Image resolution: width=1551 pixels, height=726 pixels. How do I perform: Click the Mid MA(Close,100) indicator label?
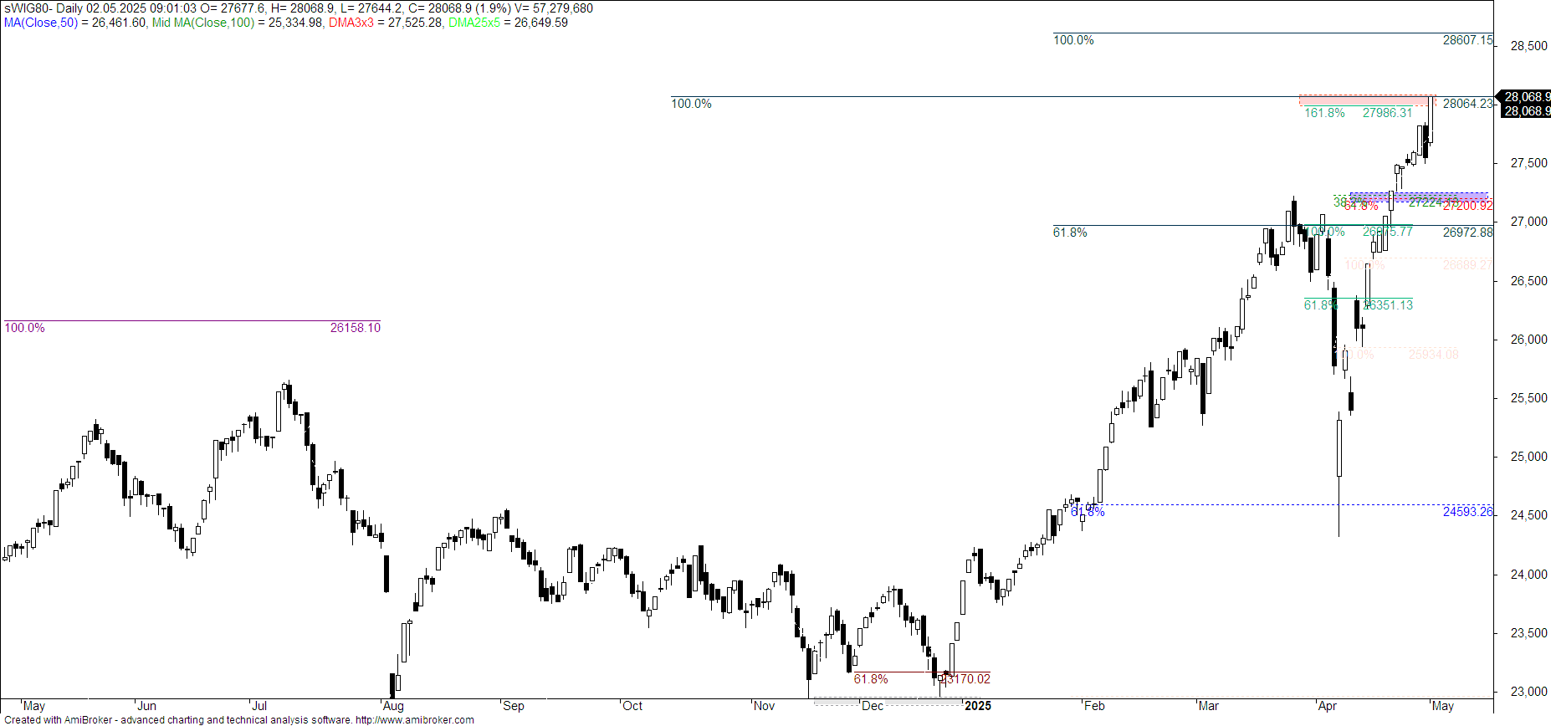202,23
